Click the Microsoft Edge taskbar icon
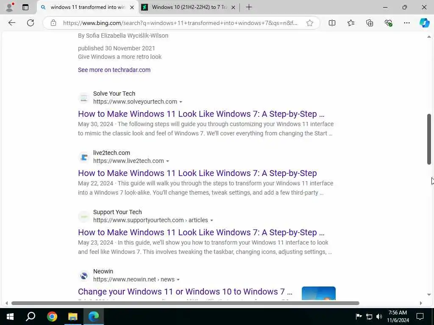Screen dimensions: 434x325 94,317
